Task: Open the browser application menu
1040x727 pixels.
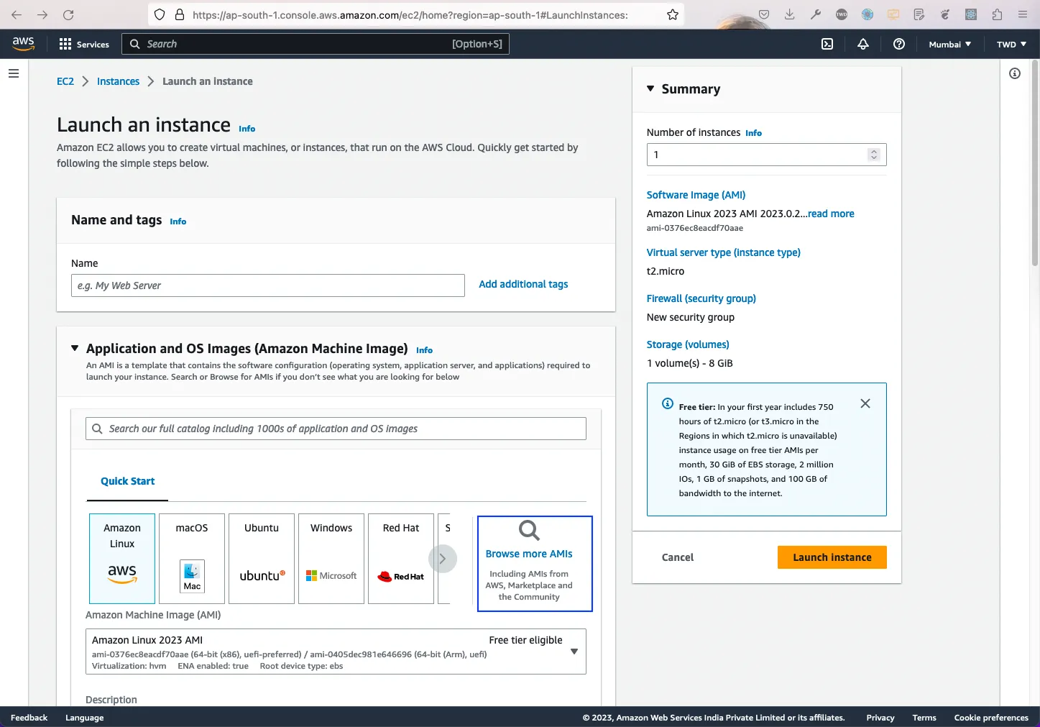Action: coord(1023,14)
